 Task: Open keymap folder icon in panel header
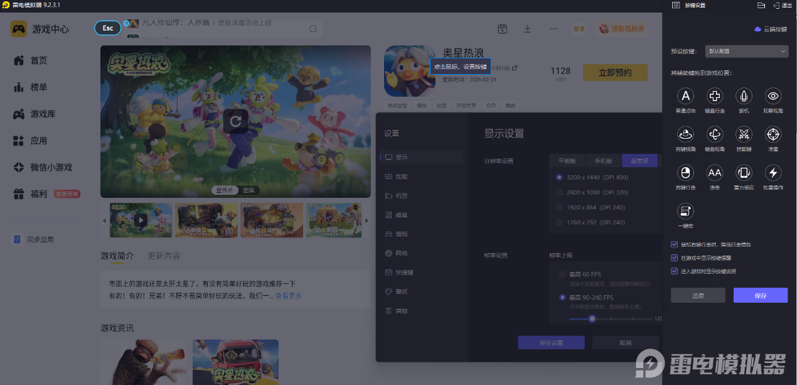[x=761, y=5]
